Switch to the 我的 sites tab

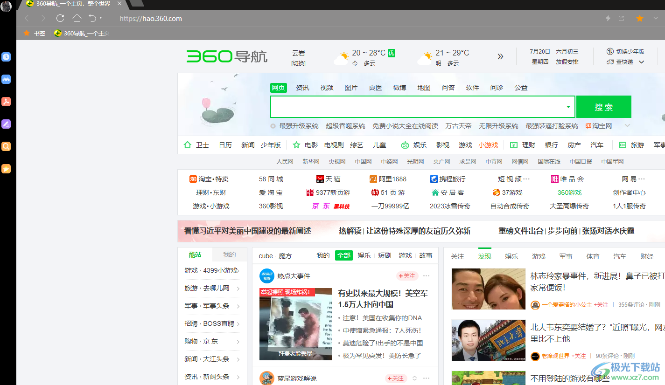[x=230, y=254]
